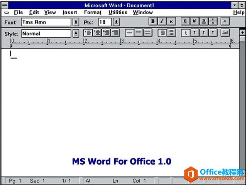Screen dimensions: 247x185
Task: Choose double line spacing icon
Action: coord(147,33)
